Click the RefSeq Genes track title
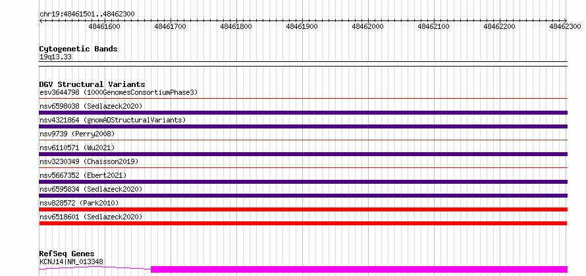Image resolution: width=586 pixels, height=276 pixels. (67, 254)
